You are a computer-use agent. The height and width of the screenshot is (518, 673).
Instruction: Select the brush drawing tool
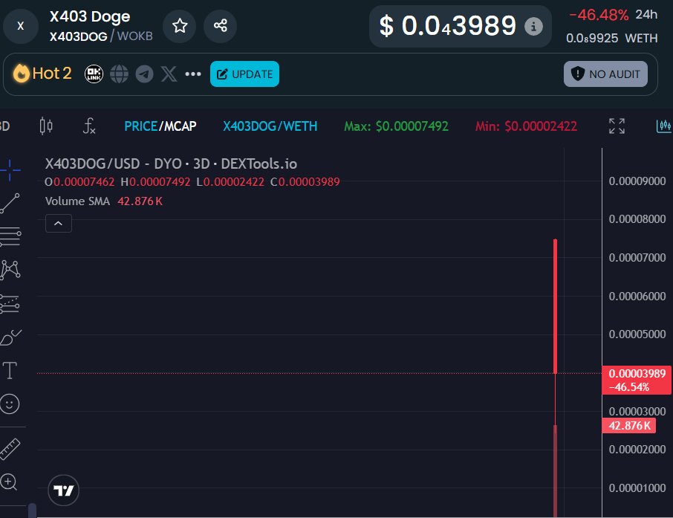[10, 337]
